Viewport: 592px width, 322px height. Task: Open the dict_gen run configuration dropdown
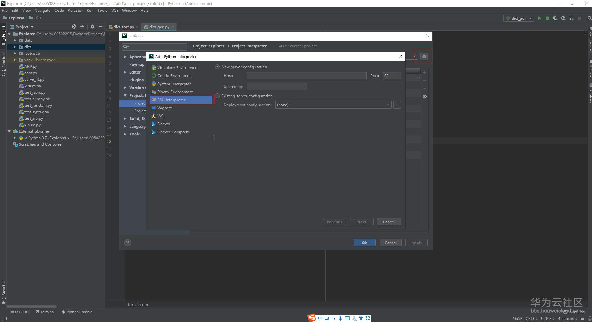pyautogui.click(x=518, y=18)
